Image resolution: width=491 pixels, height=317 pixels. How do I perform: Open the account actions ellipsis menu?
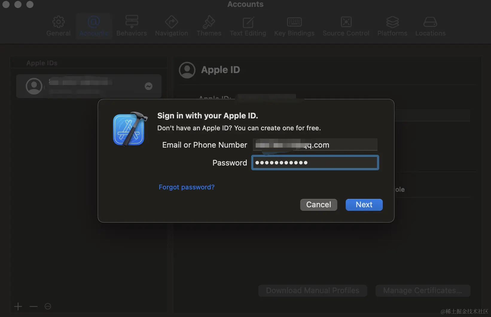click(x=48, y=306)
